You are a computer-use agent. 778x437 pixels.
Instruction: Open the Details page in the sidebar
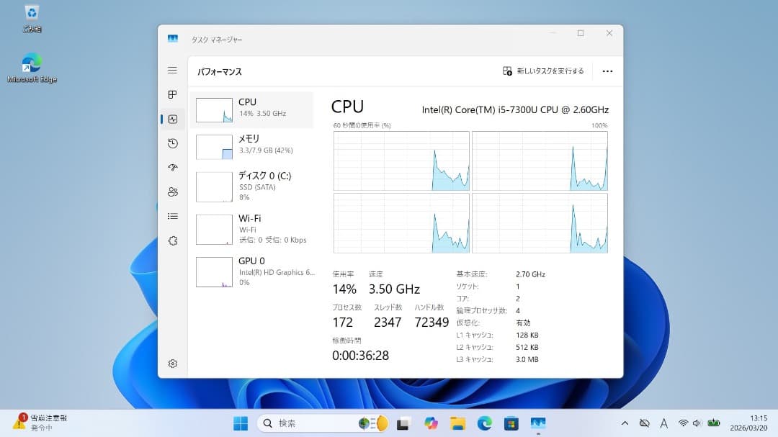[x=171, y=216]
